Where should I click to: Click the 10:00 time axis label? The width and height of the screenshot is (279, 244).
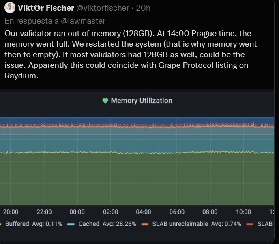(243, 212)
